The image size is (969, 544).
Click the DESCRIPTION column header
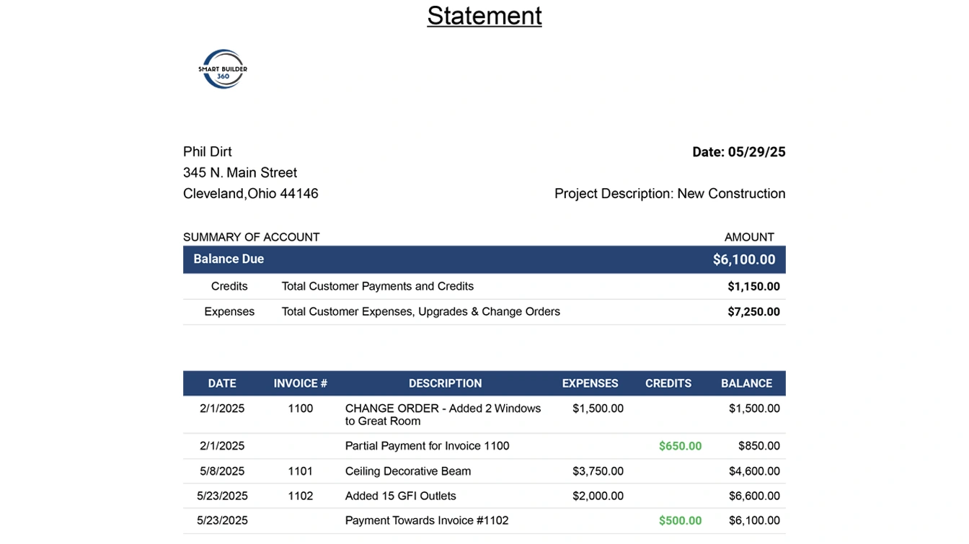click(x=445, y=383)
